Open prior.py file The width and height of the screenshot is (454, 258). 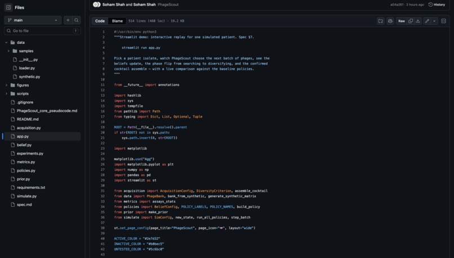point(23,179)
